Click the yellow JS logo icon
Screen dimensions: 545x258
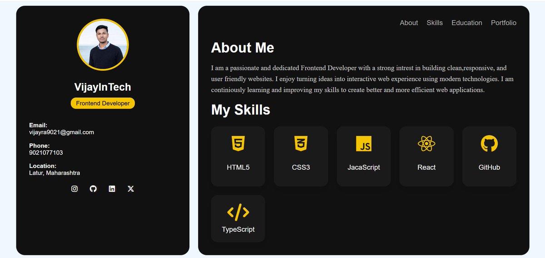tap(364, 144)
